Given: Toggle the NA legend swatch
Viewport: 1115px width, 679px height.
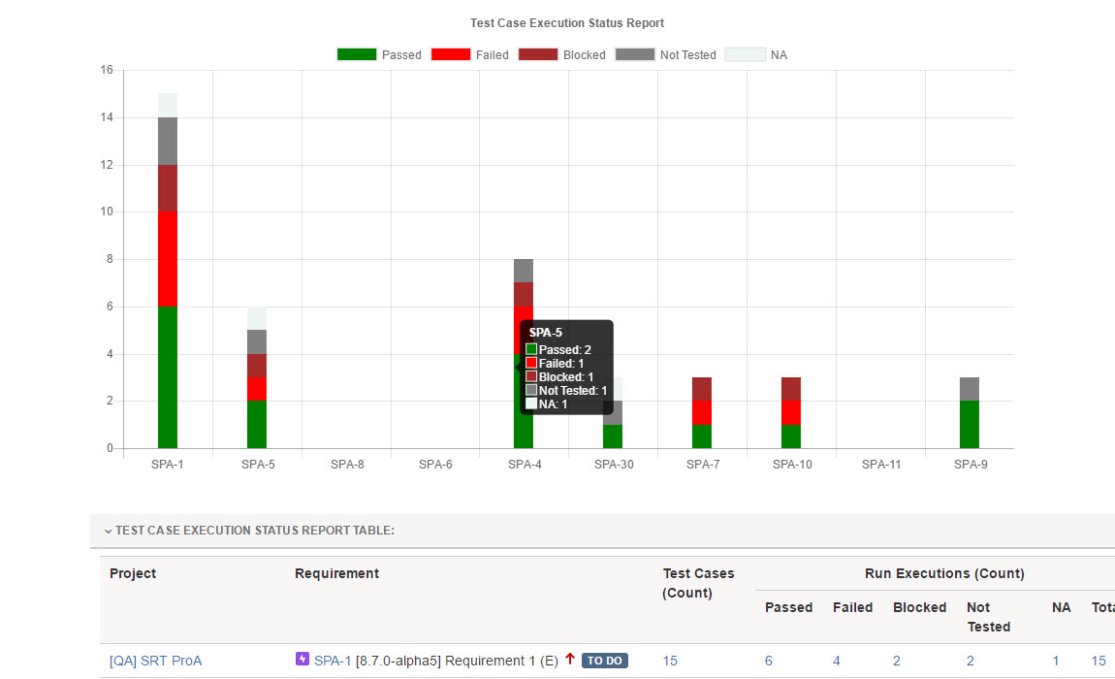Looking at the screenshot, I should pos(745,54).
